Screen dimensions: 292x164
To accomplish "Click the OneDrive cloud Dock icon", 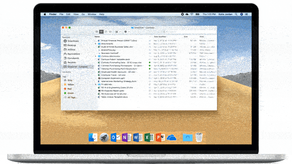I will tap(172, 138).
